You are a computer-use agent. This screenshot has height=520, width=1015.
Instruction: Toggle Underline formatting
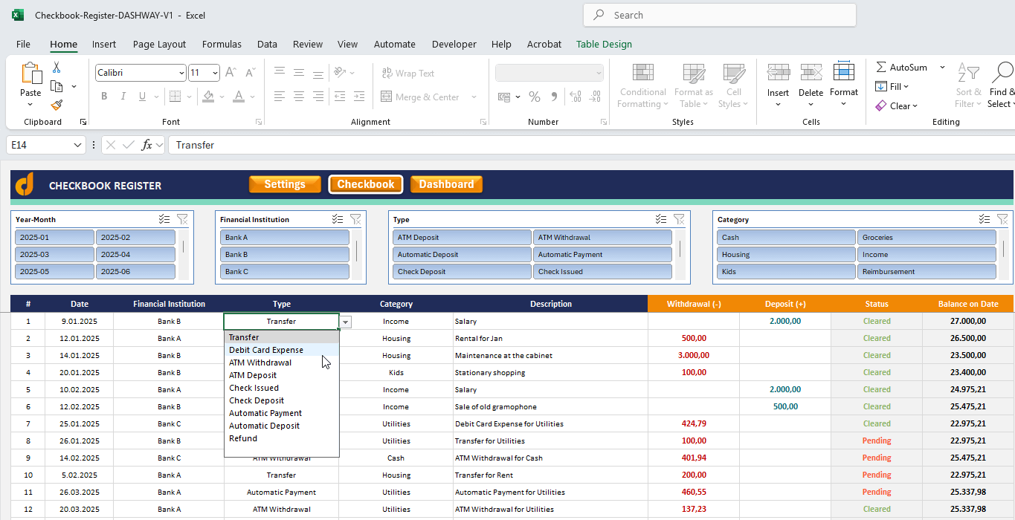point(142,97)
